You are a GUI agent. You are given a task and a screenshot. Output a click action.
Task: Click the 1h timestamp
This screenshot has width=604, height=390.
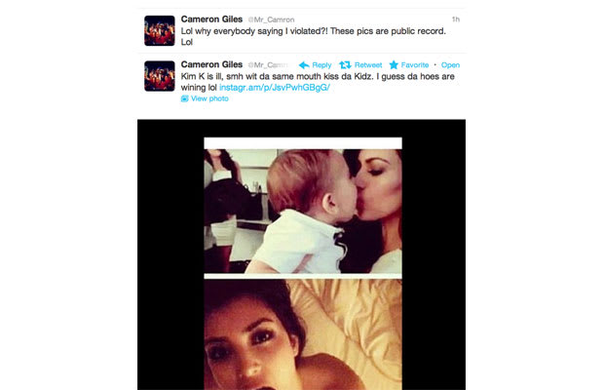click(x=456, y=19)
